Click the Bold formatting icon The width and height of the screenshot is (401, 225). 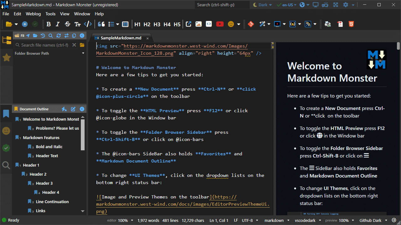[49, 24]
